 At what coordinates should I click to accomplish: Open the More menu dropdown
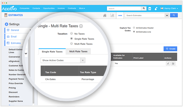click(x=82, y=8)
